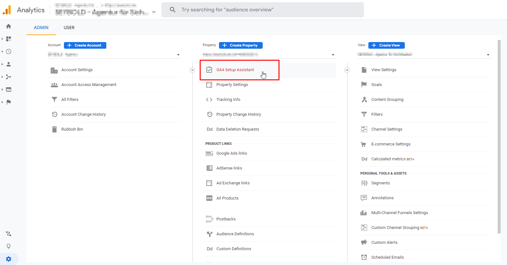
Task: Click the Admin gear icon
Action: [x=9, y=259]
